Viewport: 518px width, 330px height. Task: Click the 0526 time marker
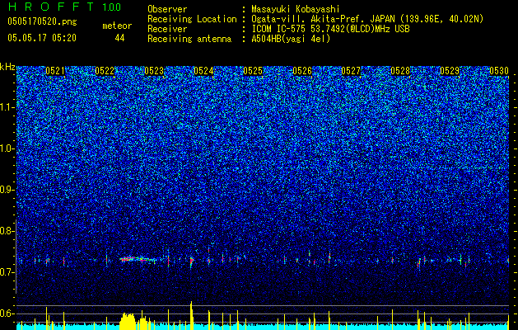coord(302,71)
